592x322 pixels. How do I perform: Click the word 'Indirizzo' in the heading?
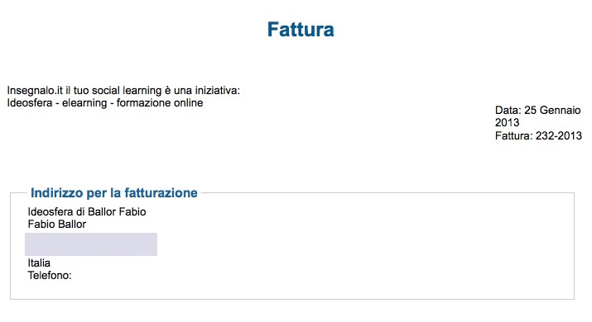click(56, 193)
